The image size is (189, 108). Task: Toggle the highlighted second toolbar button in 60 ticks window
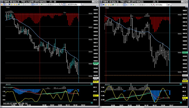(4, 4)
